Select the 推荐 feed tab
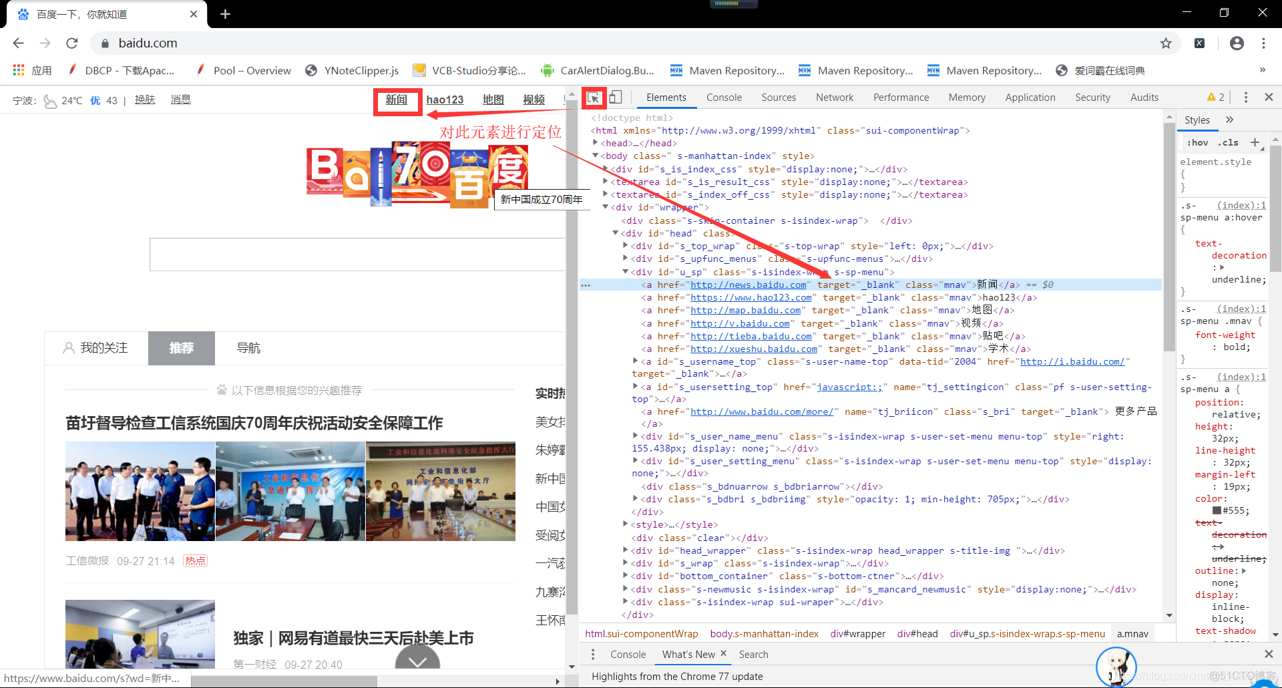The width and height of the screenshot is (1282, 688). 182,348
